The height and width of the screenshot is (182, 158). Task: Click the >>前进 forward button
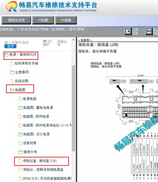[x=66, y=20]
